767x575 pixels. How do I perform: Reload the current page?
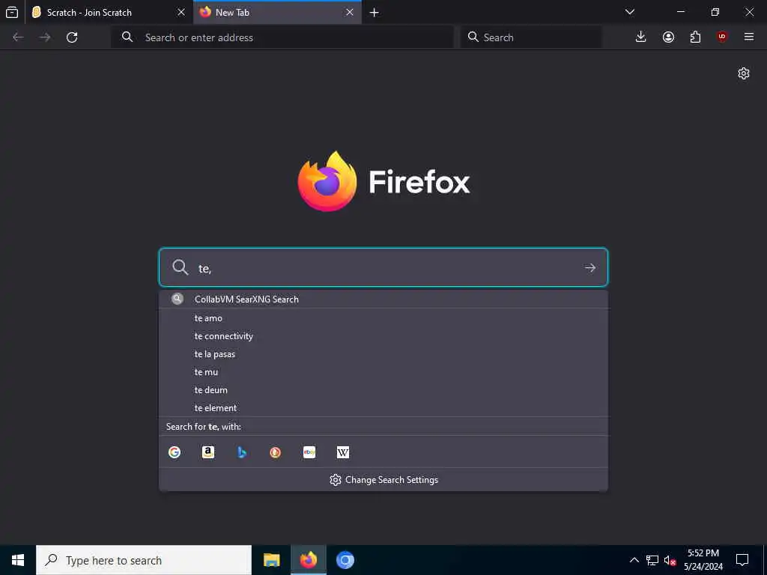[x=72, y=37]
